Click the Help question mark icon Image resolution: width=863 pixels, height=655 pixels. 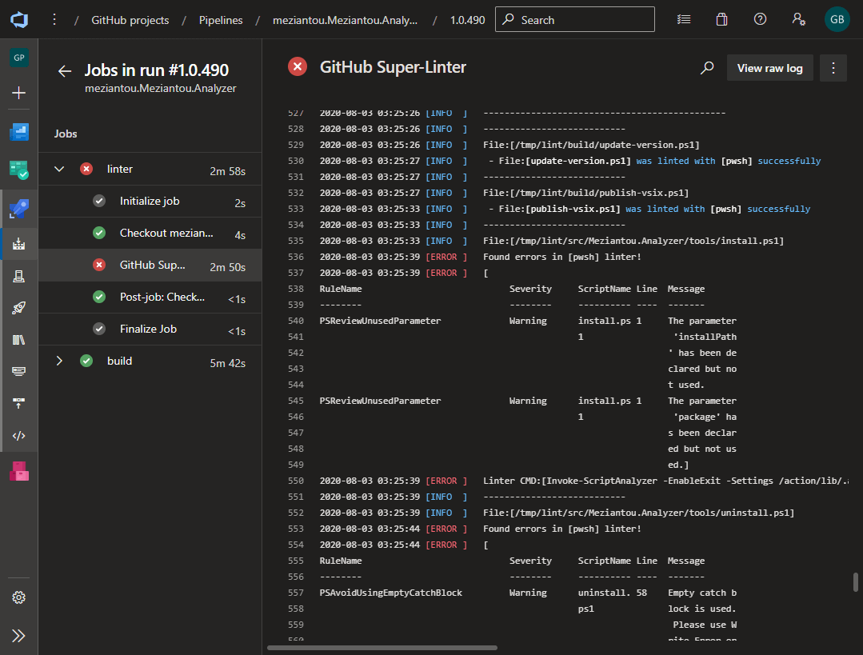(x=760, y=20)
